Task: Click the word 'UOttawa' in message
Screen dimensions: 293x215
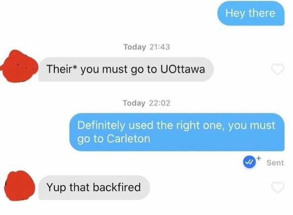Action: [x=182, y=69]
